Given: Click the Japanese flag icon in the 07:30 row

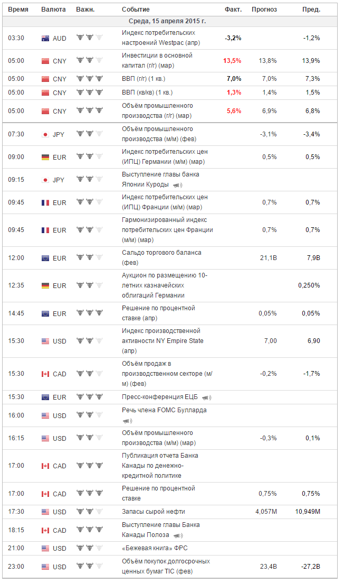Looking at the screenshot, I should point(45,135).
